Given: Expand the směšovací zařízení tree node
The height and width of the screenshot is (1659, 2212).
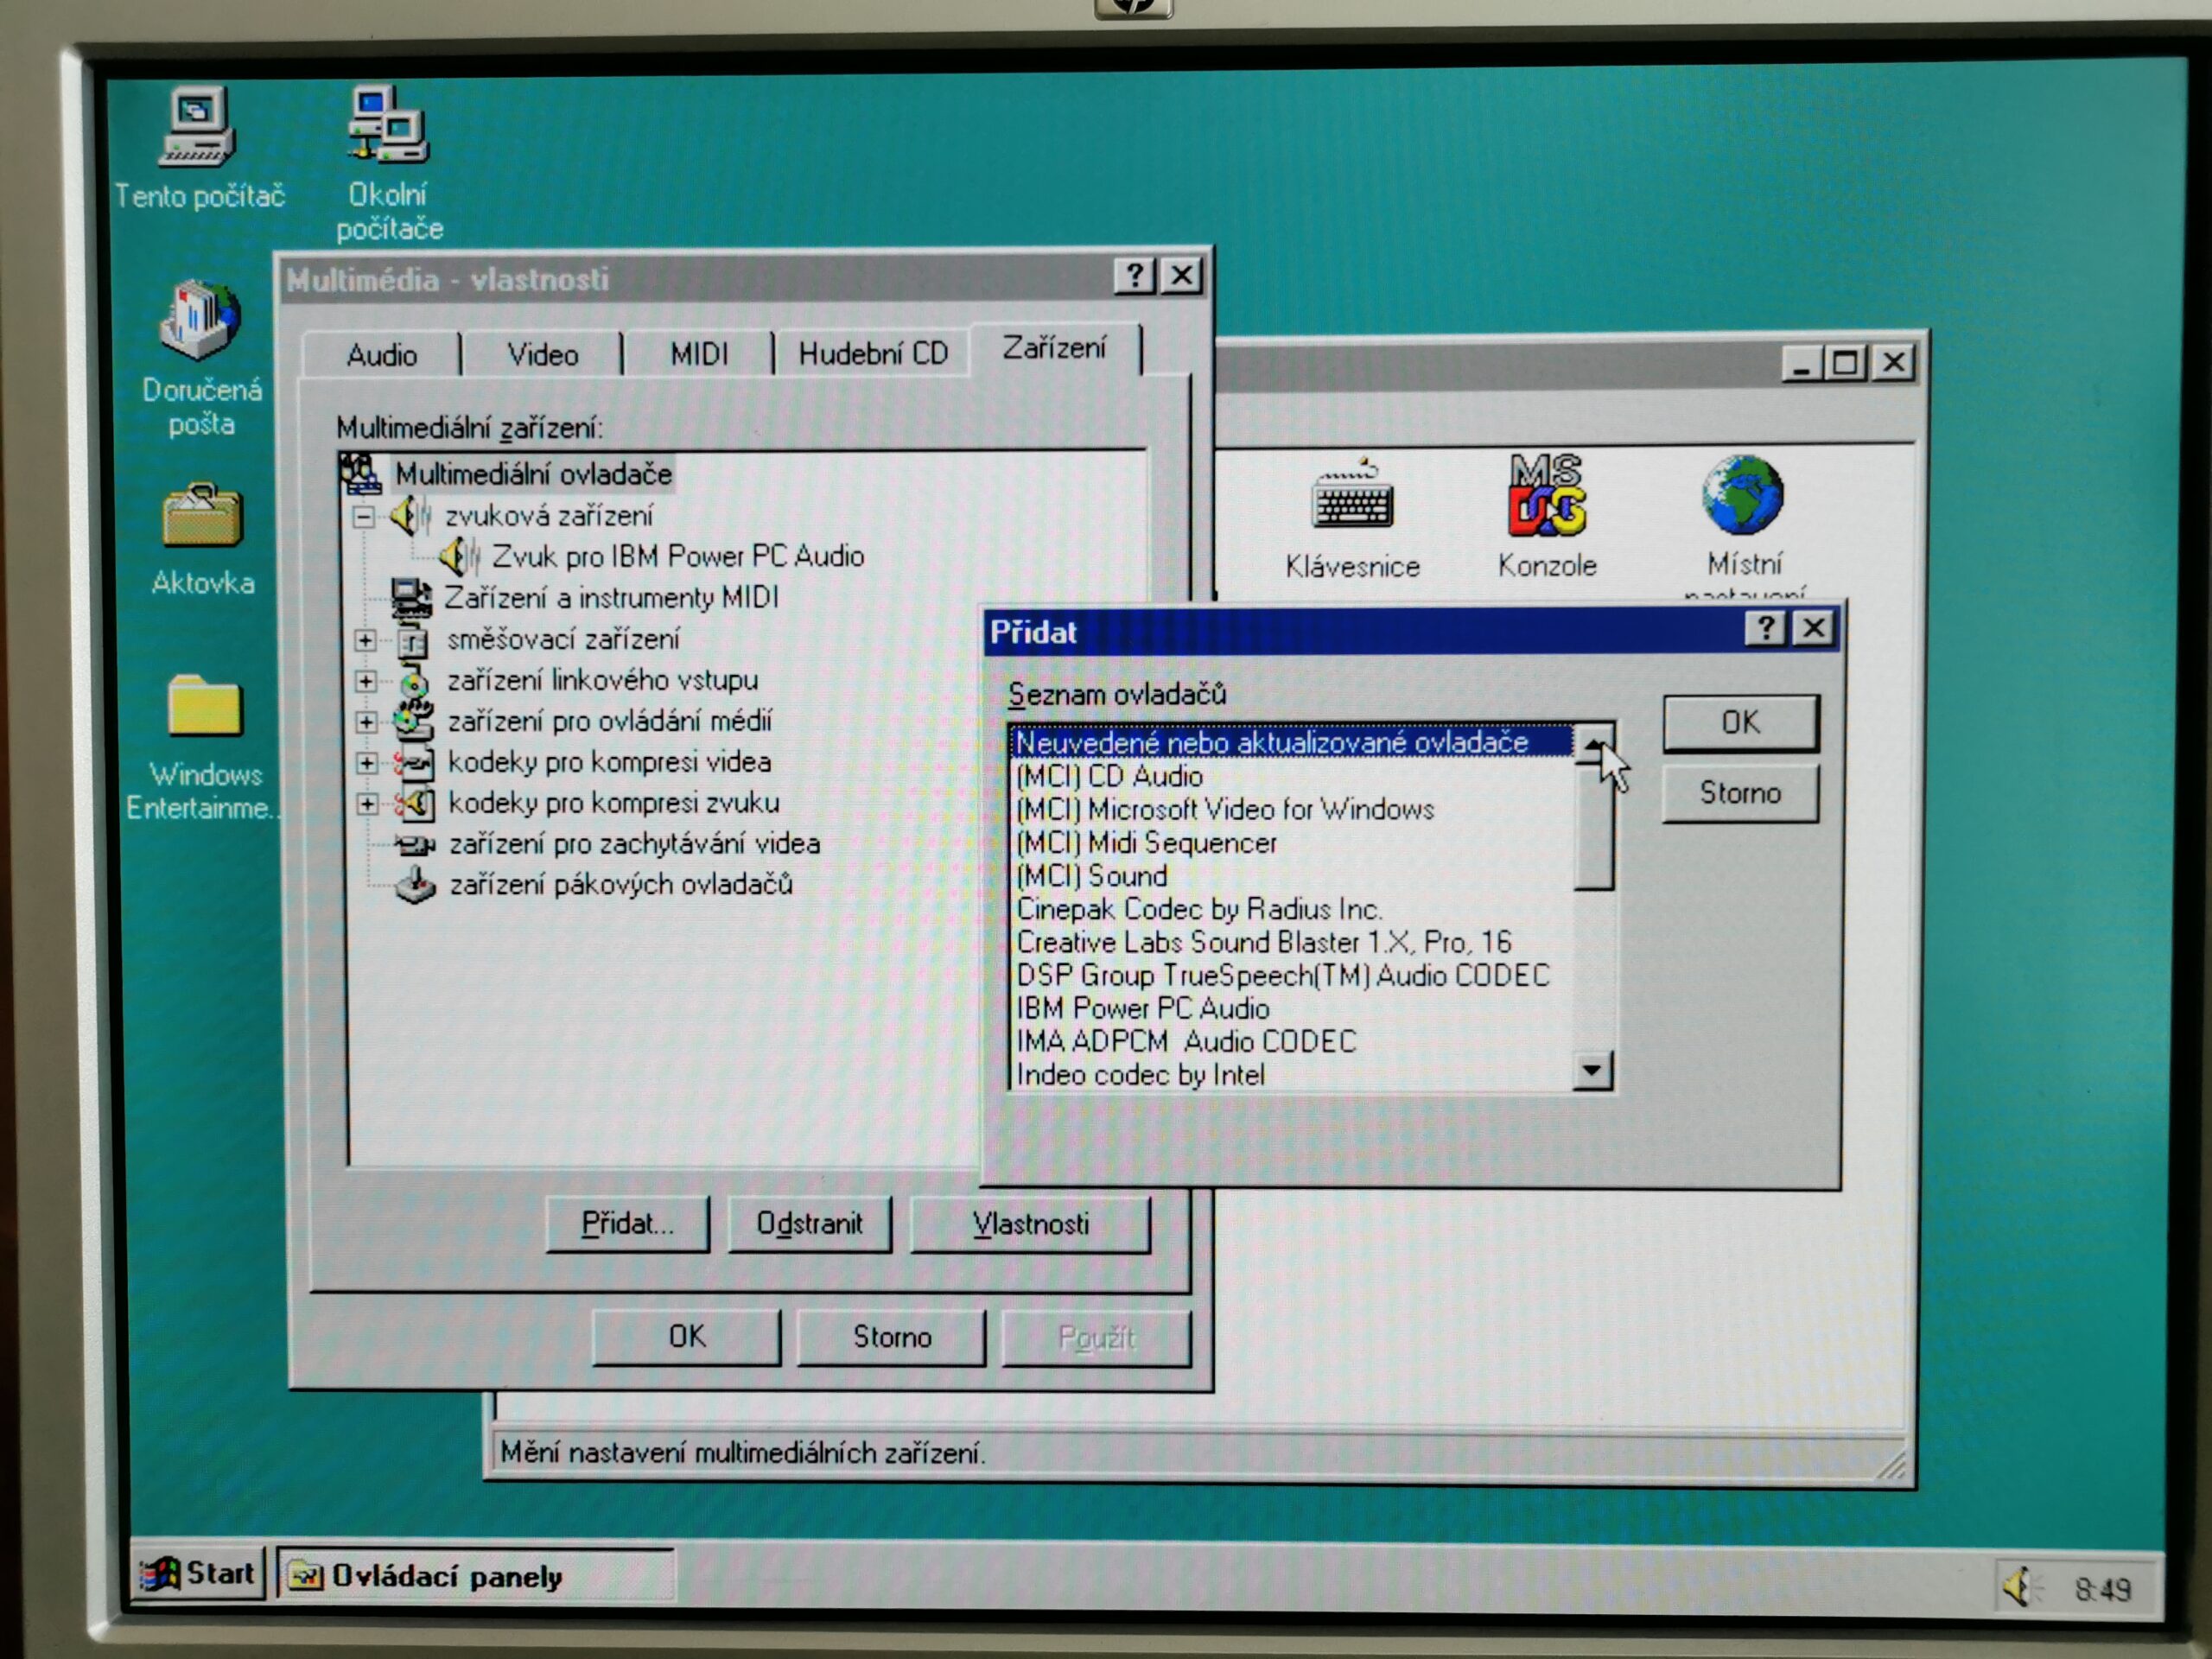Looking at the screenshot, I should click(x=365, y=640).
